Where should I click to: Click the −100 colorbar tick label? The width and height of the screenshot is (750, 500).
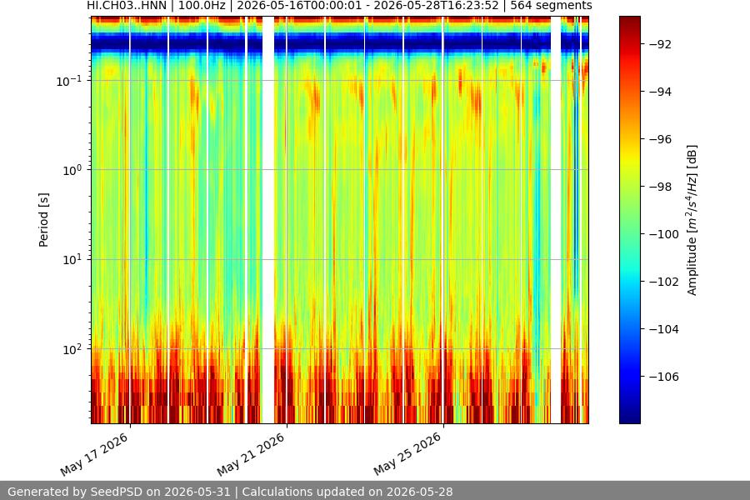[664, 234]
